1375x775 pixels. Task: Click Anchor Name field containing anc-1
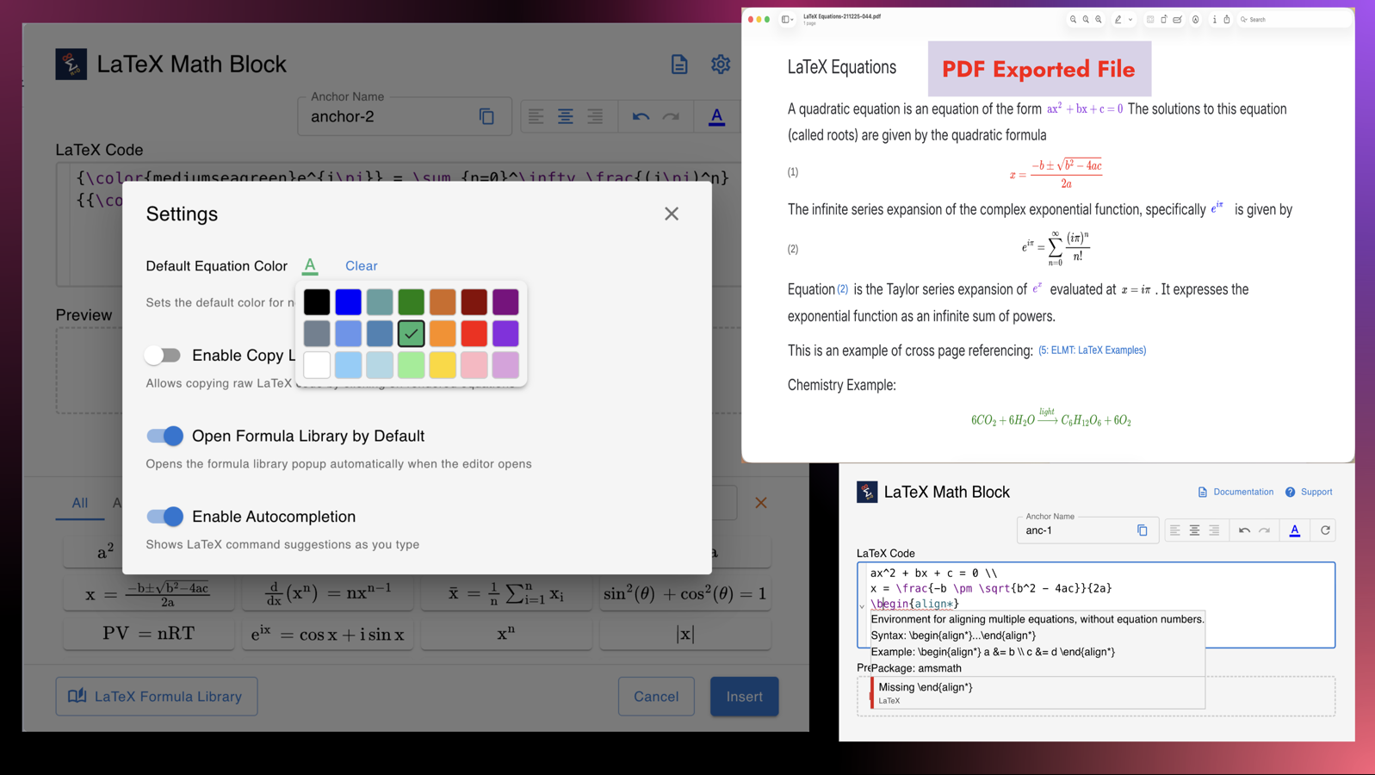1087,530
